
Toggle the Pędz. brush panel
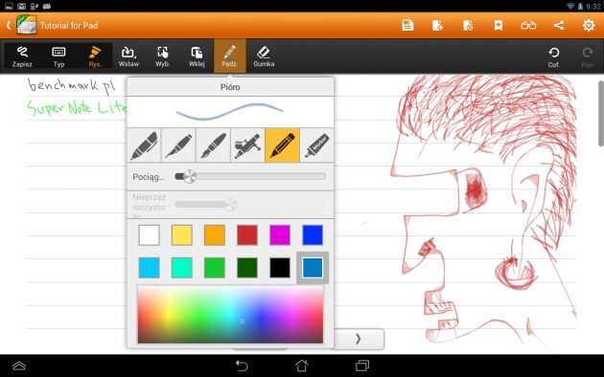pos(230,56)
